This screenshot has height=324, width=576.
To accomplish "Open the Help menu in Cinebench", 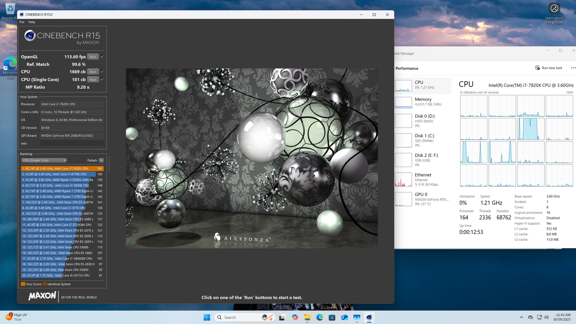I will pyautogui.click(x=32, y=22).
